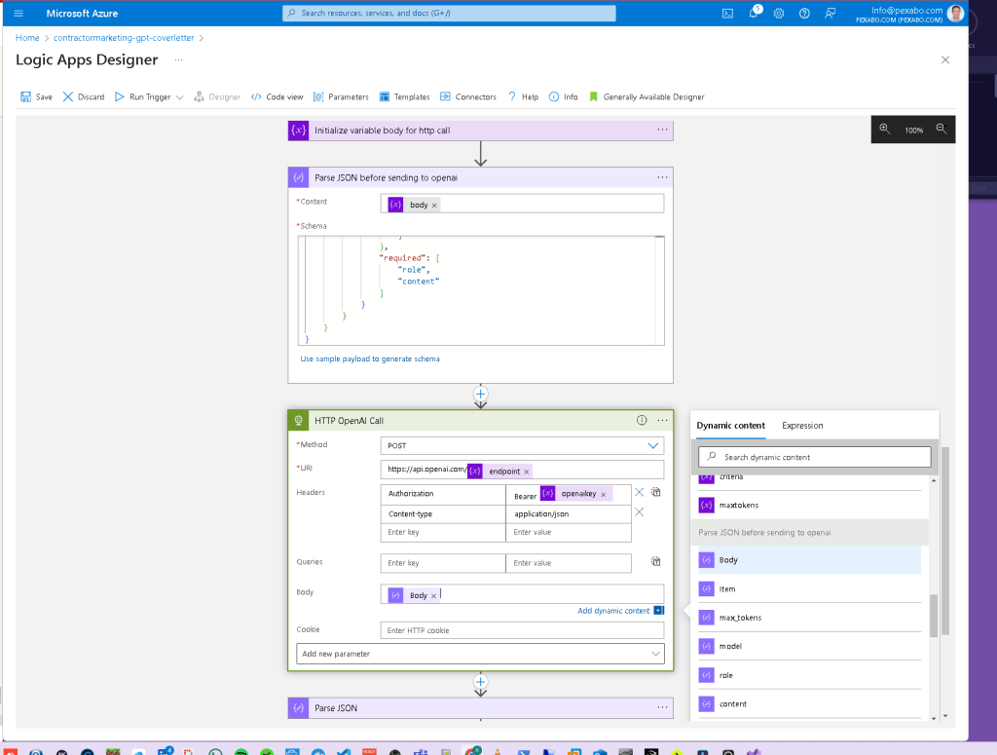This screenshot has width=997, height=755.
Task: Remove endpoint token from URI
Action: click(x=526, y=472)
